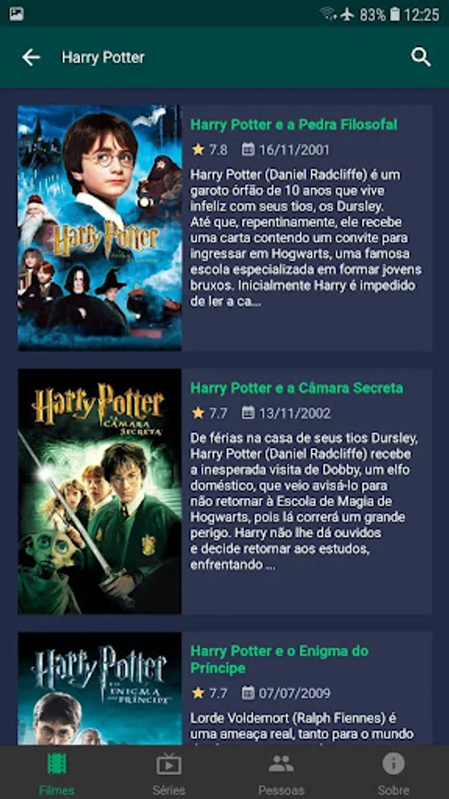Open Harry Potter e a Pedra Filosofal title
Image resolution: width=449 pixels, height=799 pixels.
tap(294, 125)
